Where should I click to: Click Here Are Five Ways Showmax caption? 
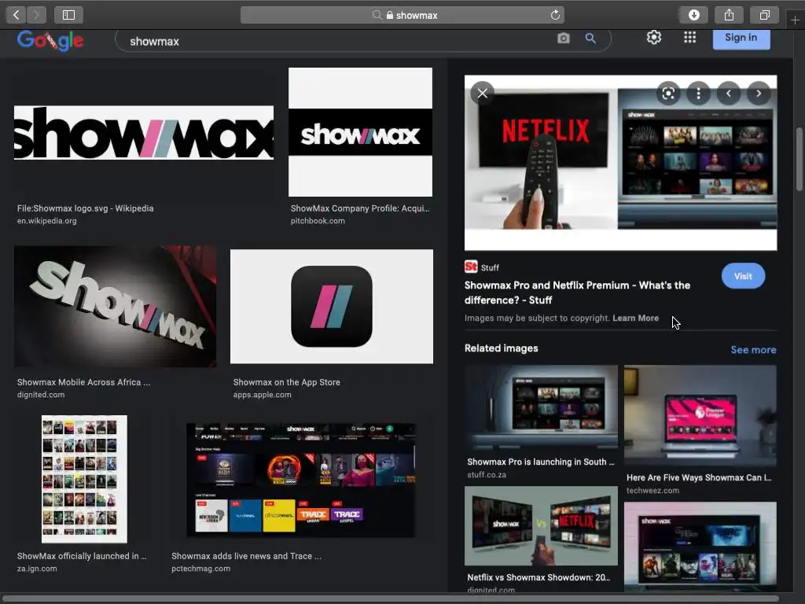pos(699,477)
